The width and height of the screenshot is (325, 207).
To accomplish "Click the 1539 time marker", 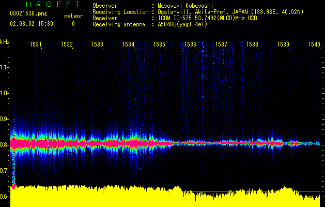I will [283, 44].
